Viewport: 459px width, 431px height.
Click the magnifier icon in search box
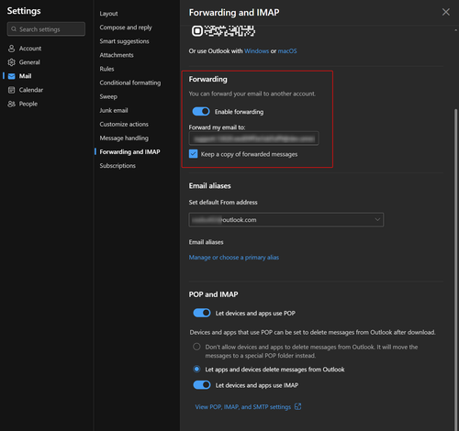coord(14,29)
